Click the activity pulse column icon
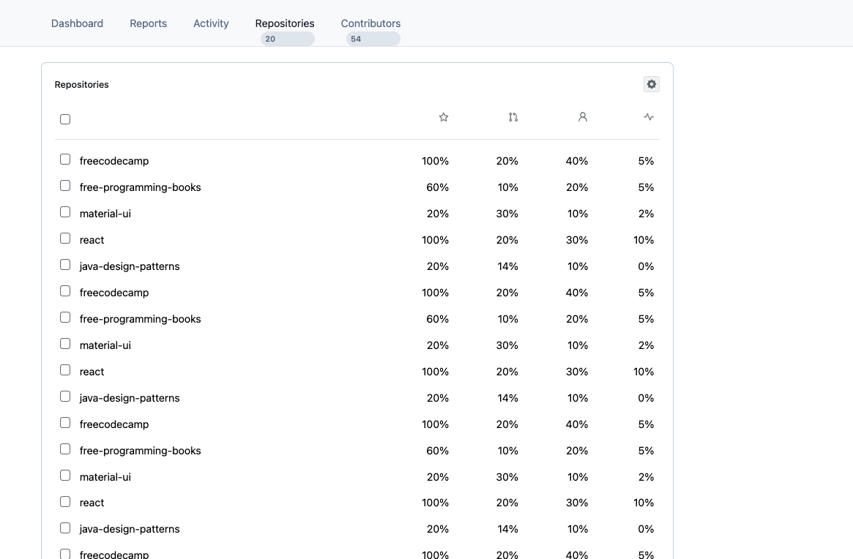The width and height of the screenshot is (853, 559). 649,117
